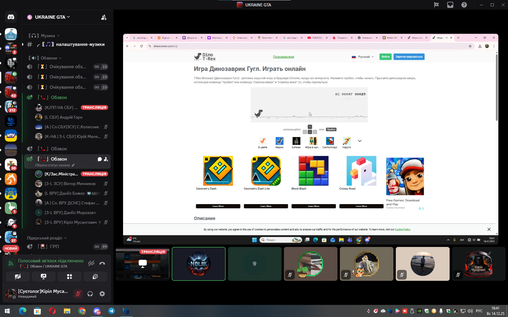
Task: Open the Discord inbox icon
Action: 450,5
